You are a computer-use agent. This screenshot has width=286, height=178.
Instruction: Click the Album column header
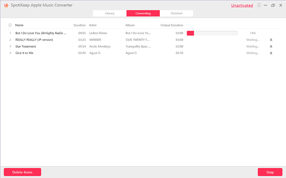coord(130,25)
